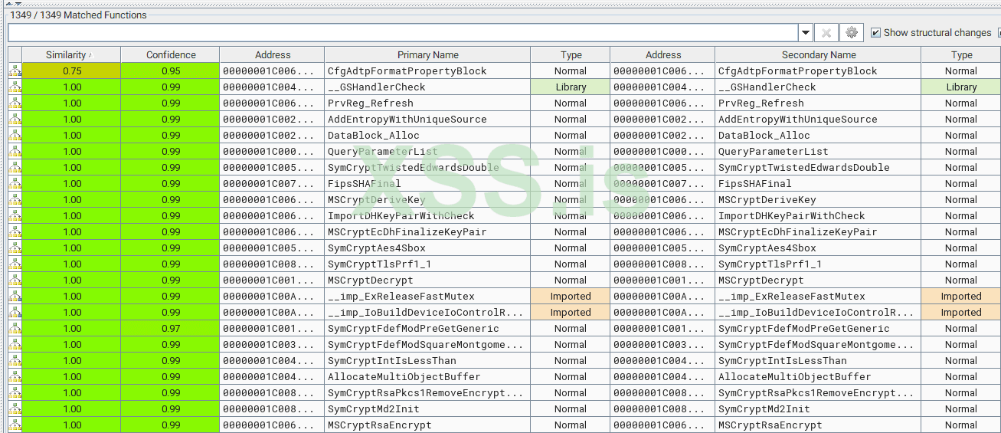Toggle the Show structural changes checkbox
The height and width of the screenshot is (433, 1001).
pyautogui.click(x=875, y=33)
